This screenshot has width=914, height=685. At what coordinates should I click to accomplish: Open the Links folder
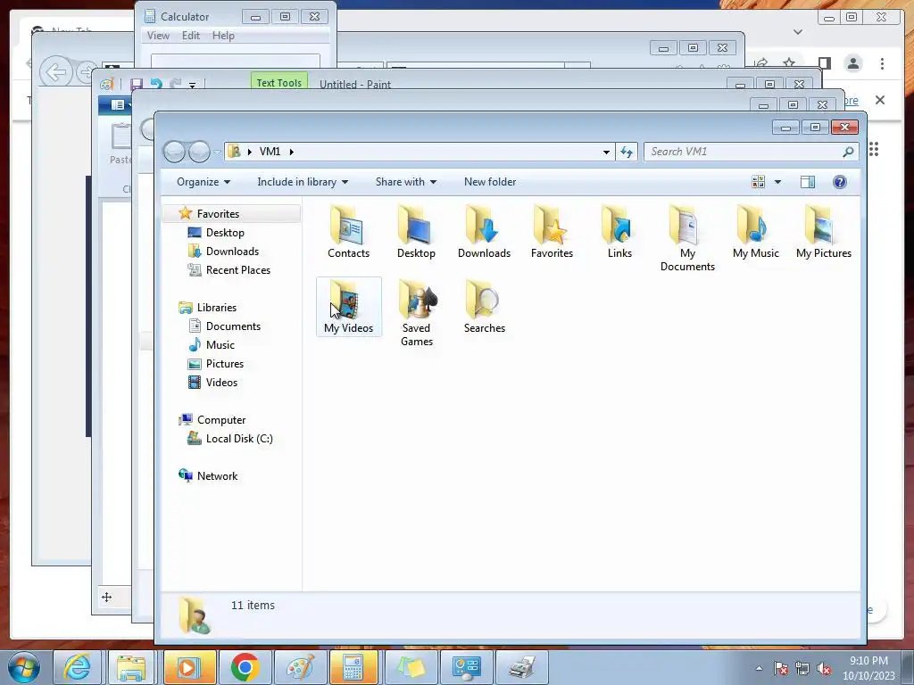tap(619, 231)
